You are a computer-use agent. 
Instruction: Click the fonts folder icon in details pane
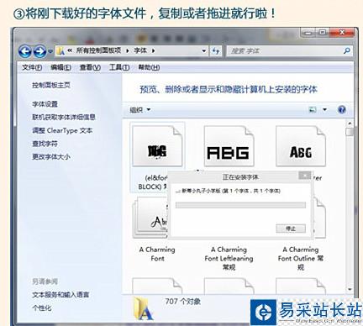[x=144, y=308]
